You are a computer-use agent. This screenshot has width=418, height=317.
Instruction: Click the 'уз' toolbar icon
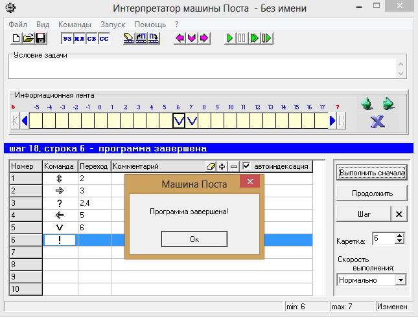[67, 39]
